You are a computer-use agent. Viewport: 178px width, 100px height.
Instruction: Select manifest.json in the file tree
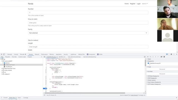tap(9, 67)
